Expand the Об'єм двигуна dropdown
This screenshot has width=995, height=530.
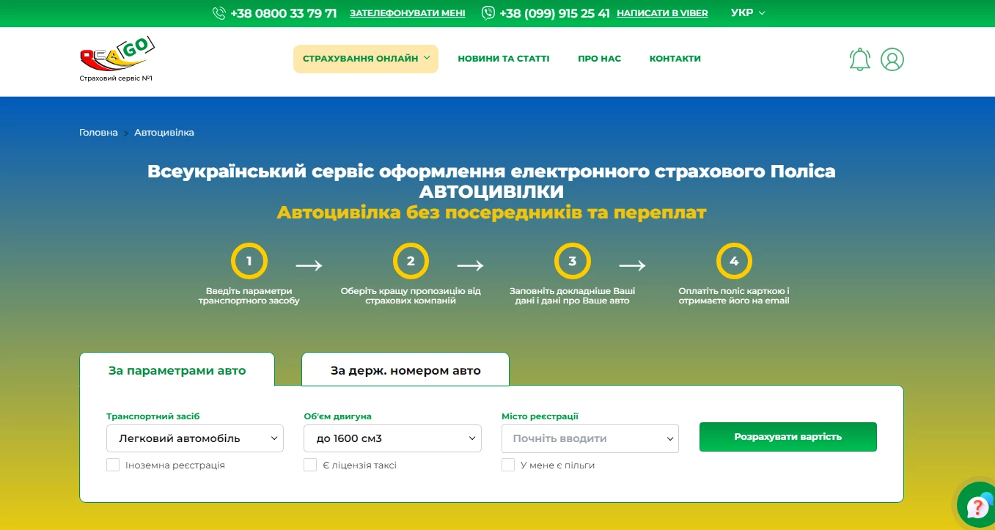click(x=392, y=438)
